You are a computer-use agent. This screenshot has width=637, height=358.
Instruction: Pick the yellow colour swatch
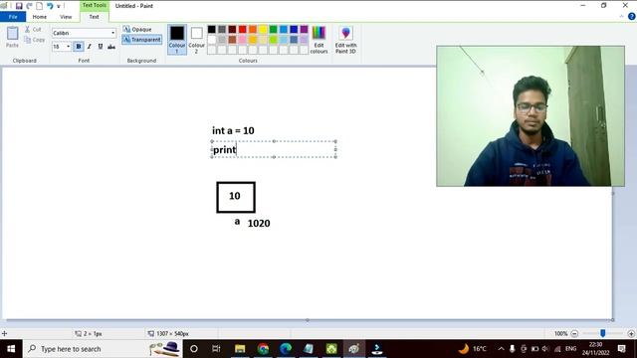pyautogui.click(x=263, y=29)
